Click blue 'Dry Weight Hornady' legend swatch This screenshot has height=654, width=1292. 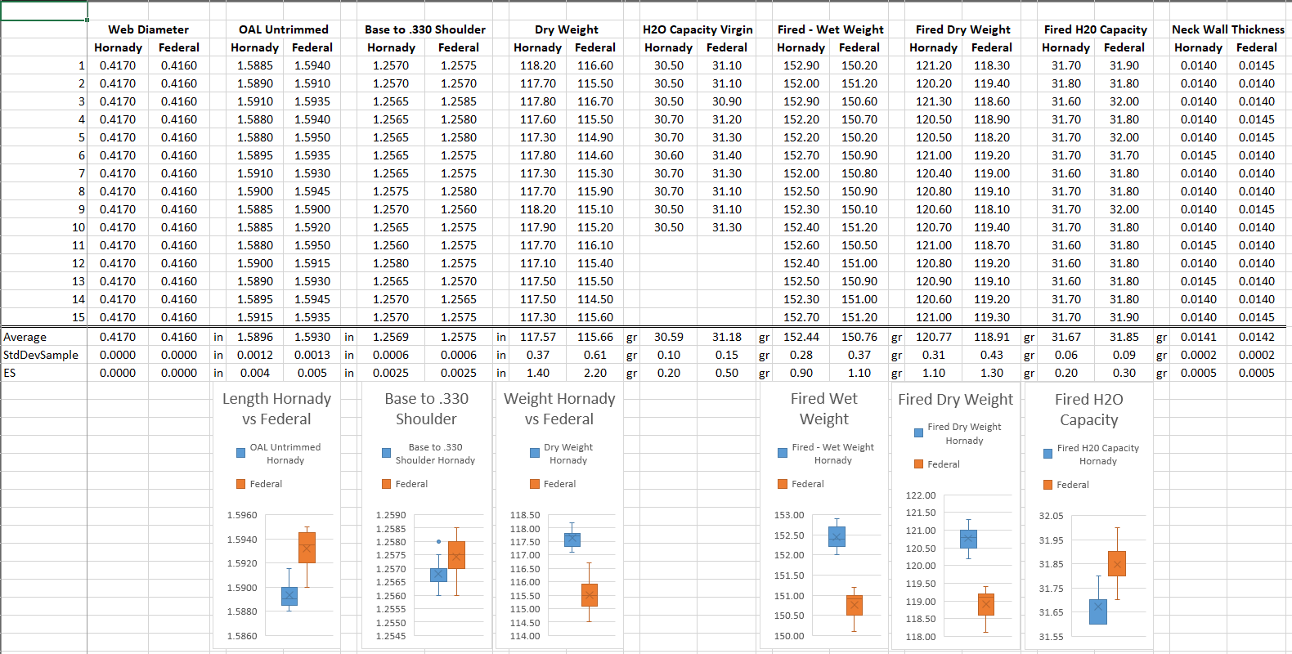tap(535, 453)
